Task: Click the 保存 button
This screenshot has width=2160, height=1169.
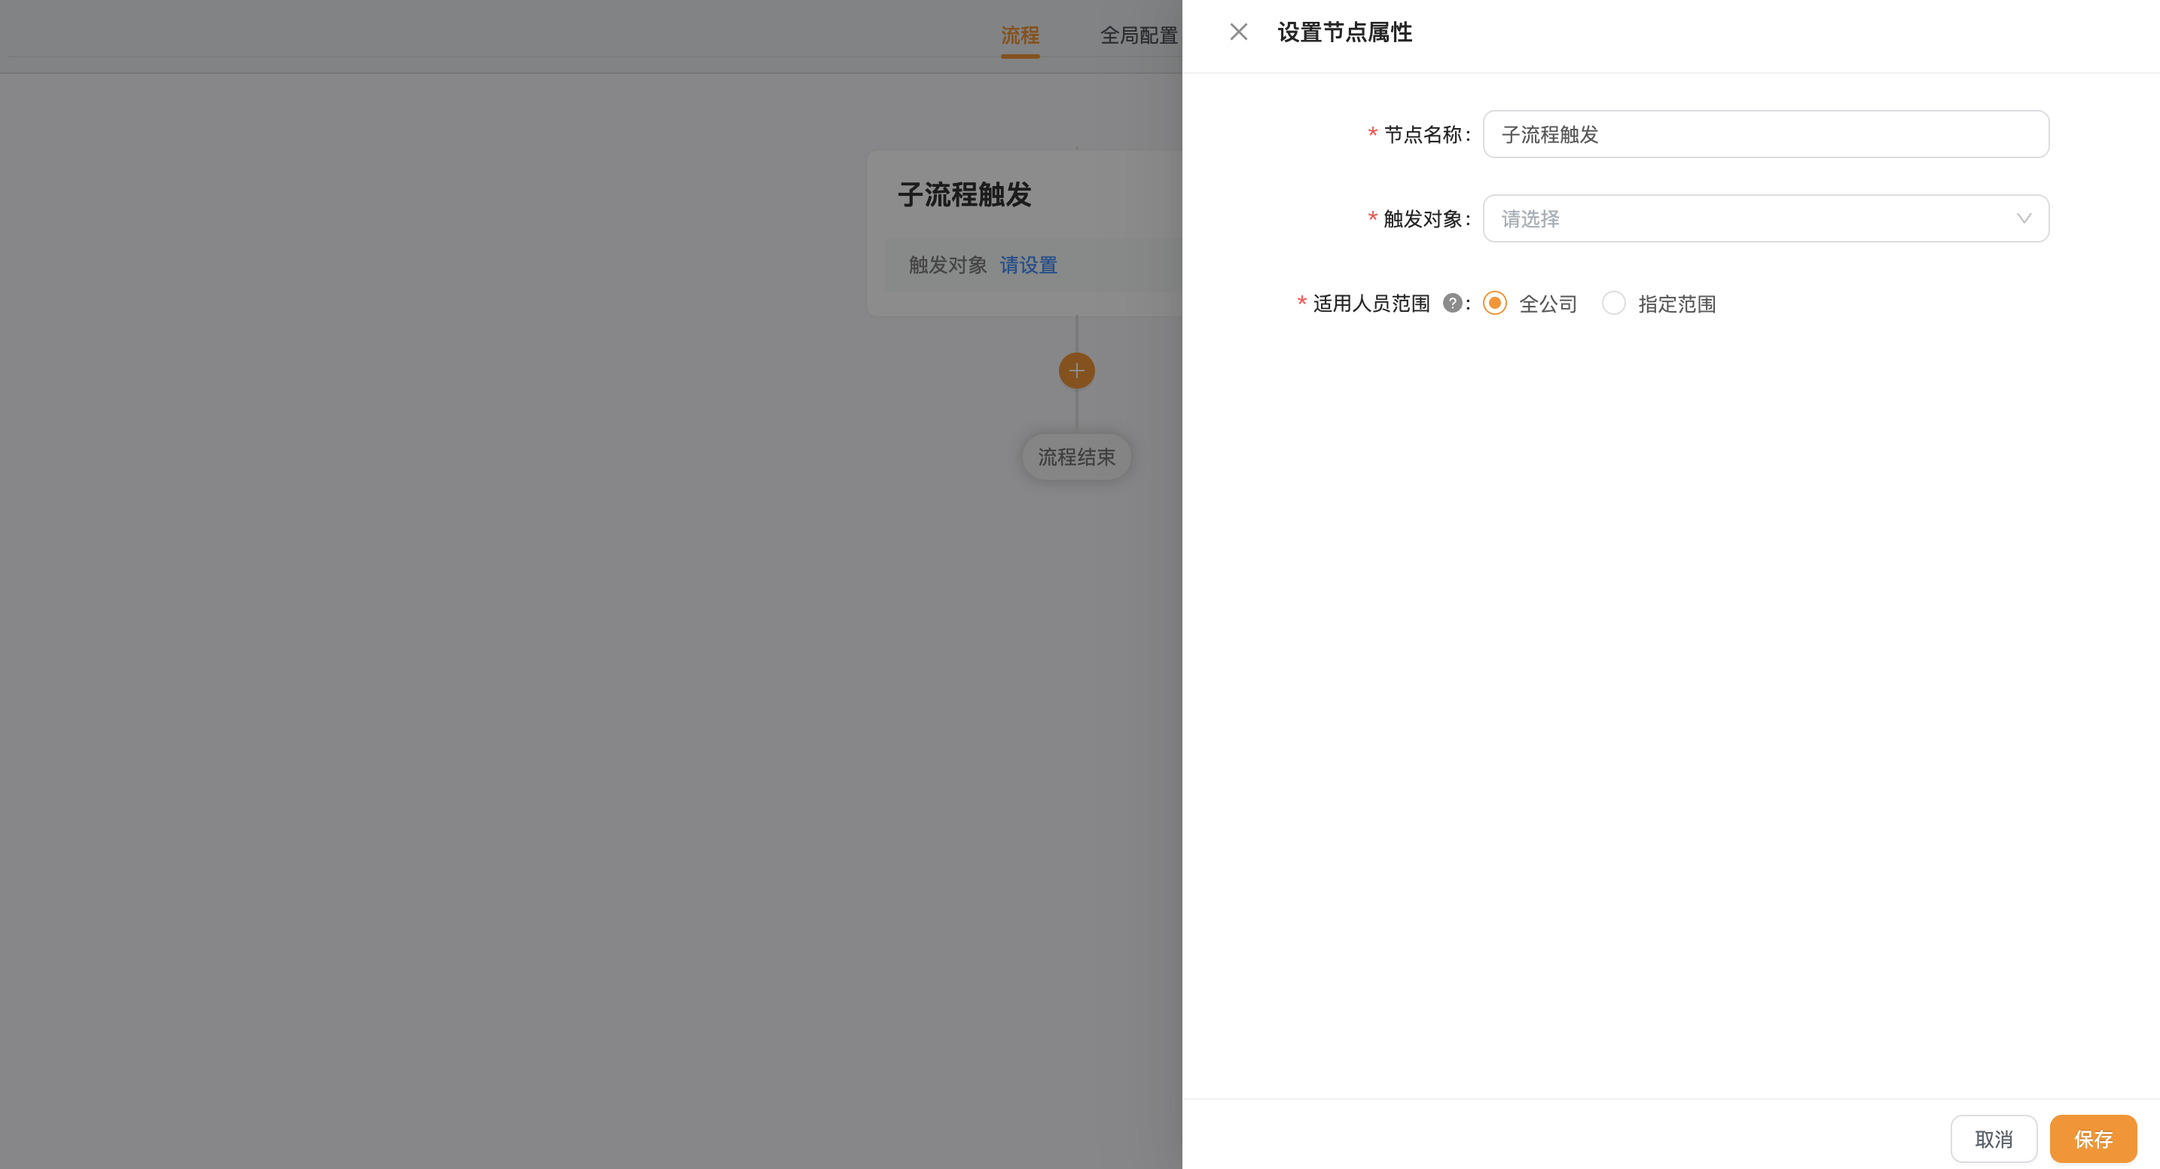Action: 2093,1139
